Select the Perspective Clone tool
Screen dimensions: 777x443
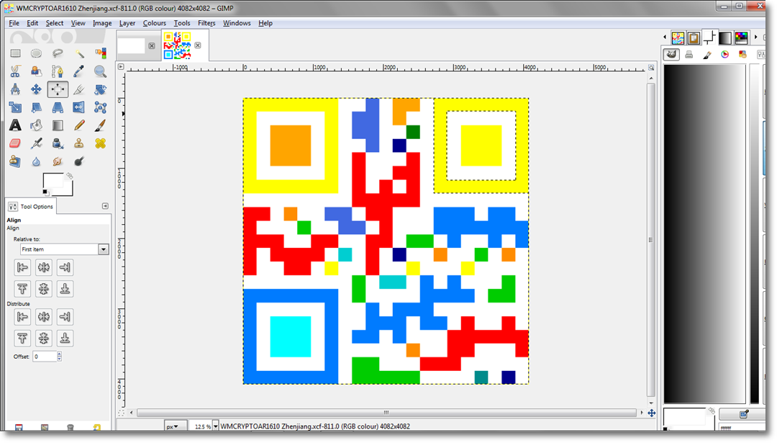tap(15, 161)
